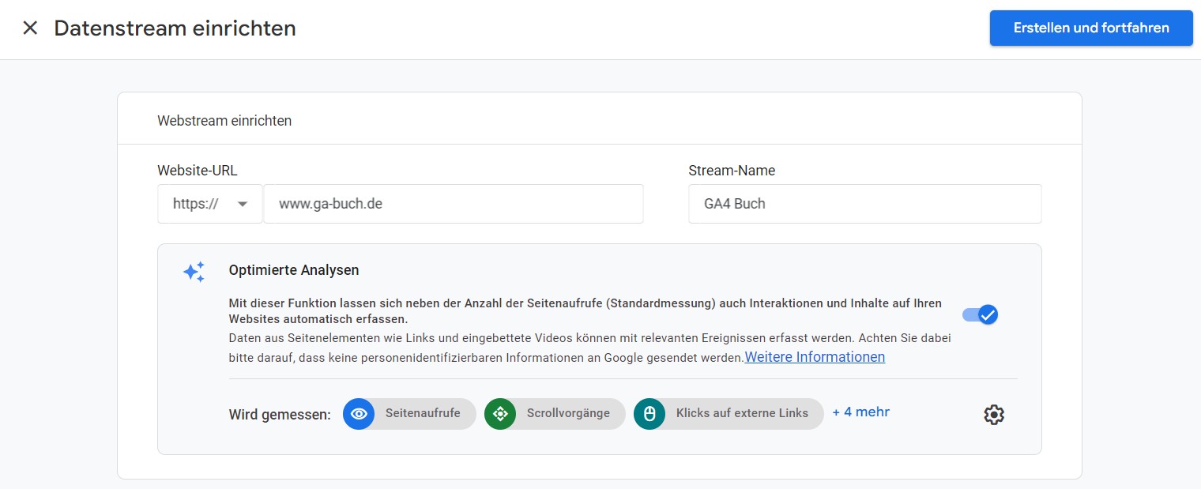The width and height of the screenshot is (1201, 489).
Task: Click the Scrollvorgänge icon
Action: [500, 413]
